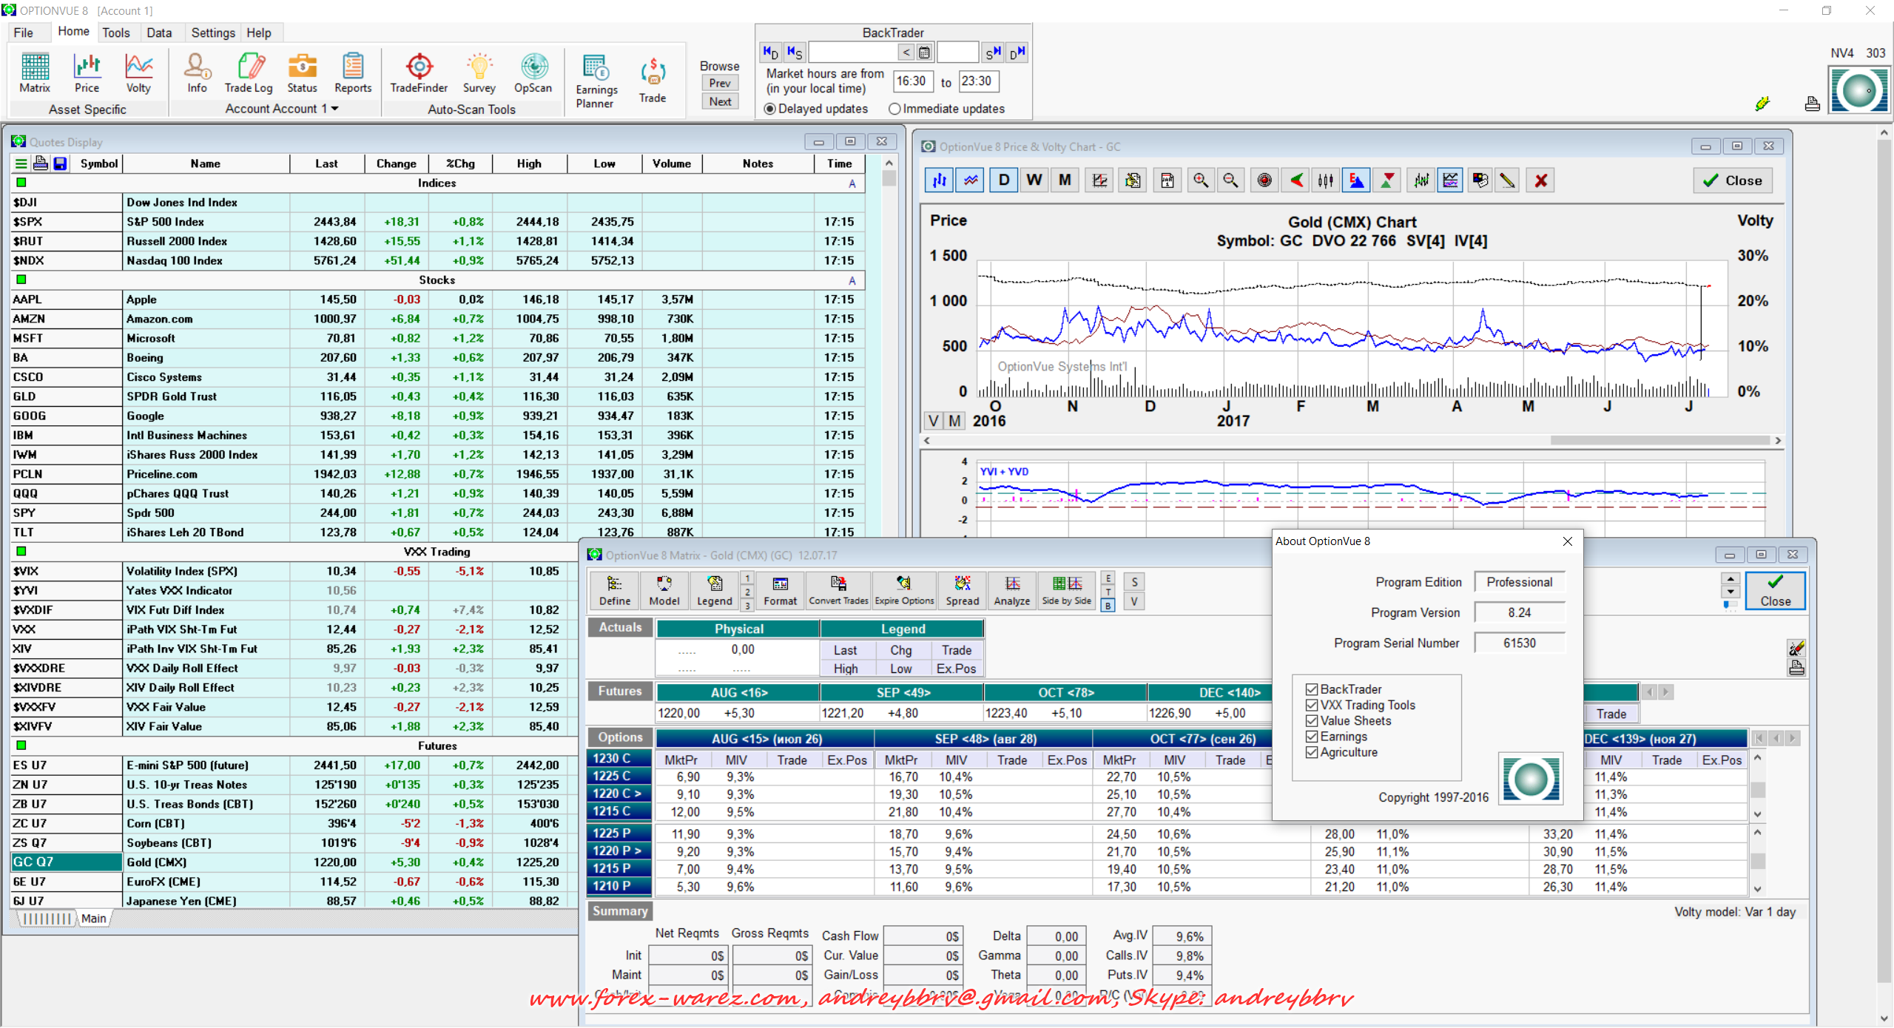Expand the Account 1 dropdown arrow
This screenshot has height=1028, width=1894.
pyautogui.click(x=335, y=109)
